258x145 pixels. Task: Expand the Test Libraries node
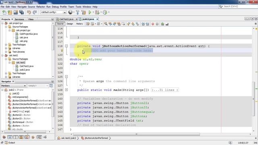click(x=6, y=52)
